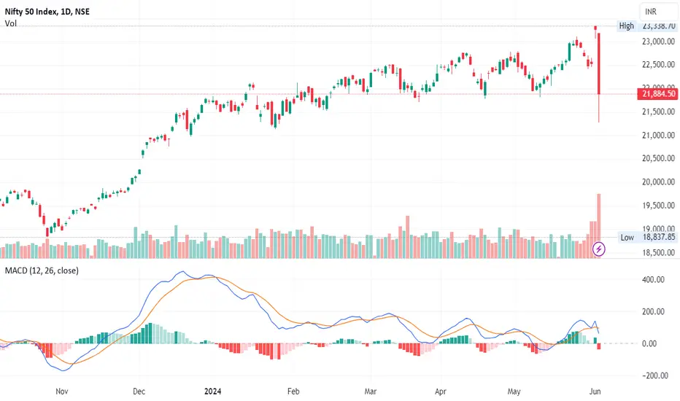Click the Jun label on time axis
The image size is (680, 401).
(595, 392)
